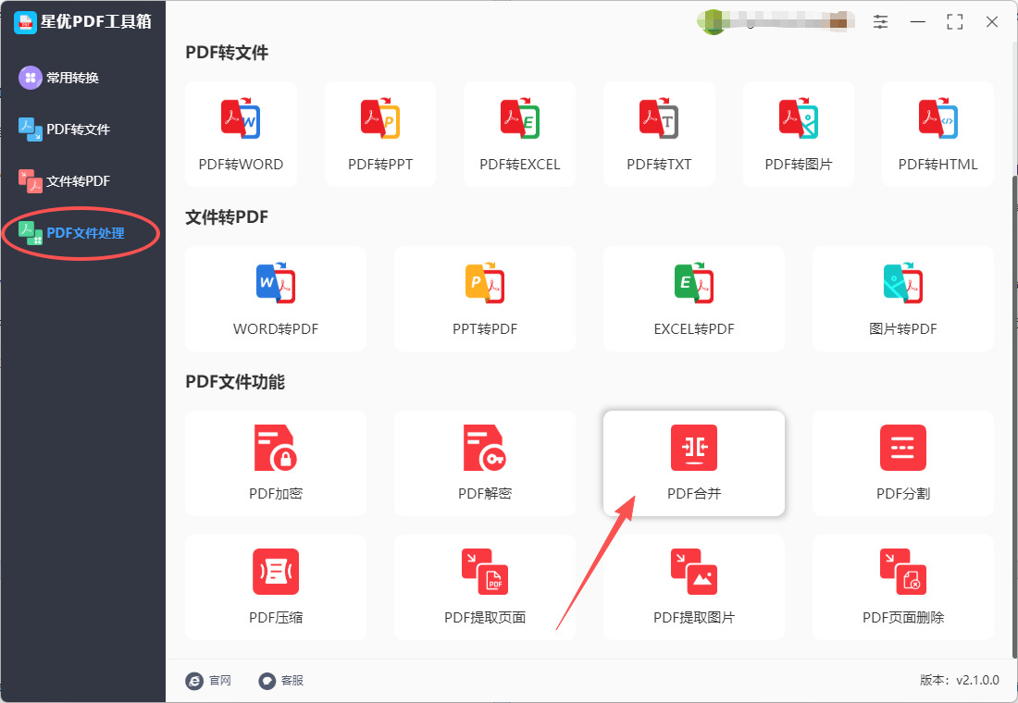The image size is (1018, 703).
Task: Launch the EXCEL转PDF tool icon
Action: pos(694,283)
